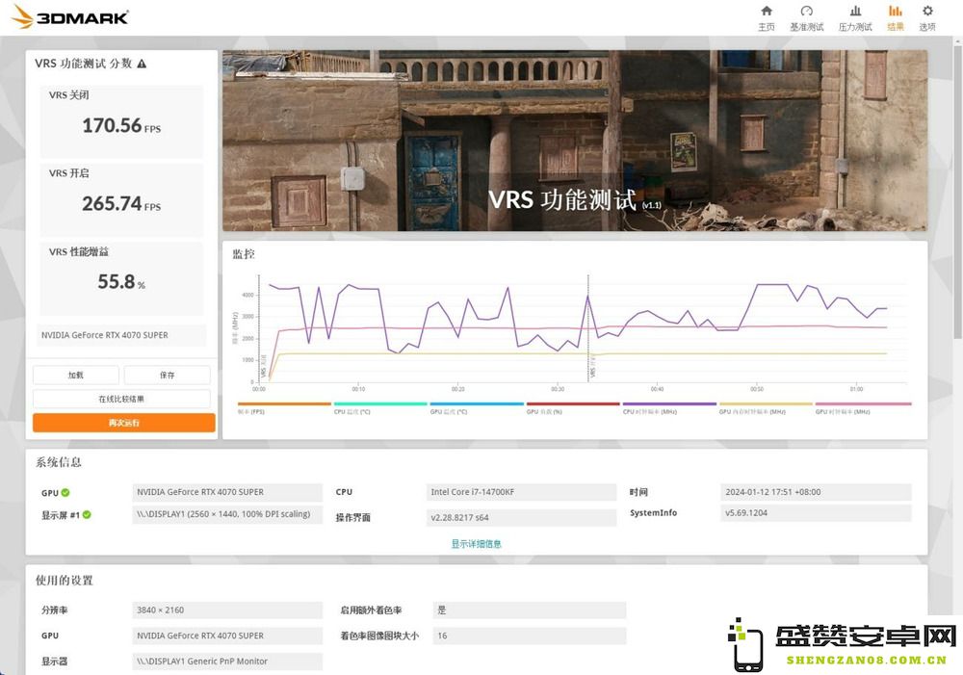Click the orange 再次运行 run again button
The height and width of the screenshot is (675, 963).
124,423
